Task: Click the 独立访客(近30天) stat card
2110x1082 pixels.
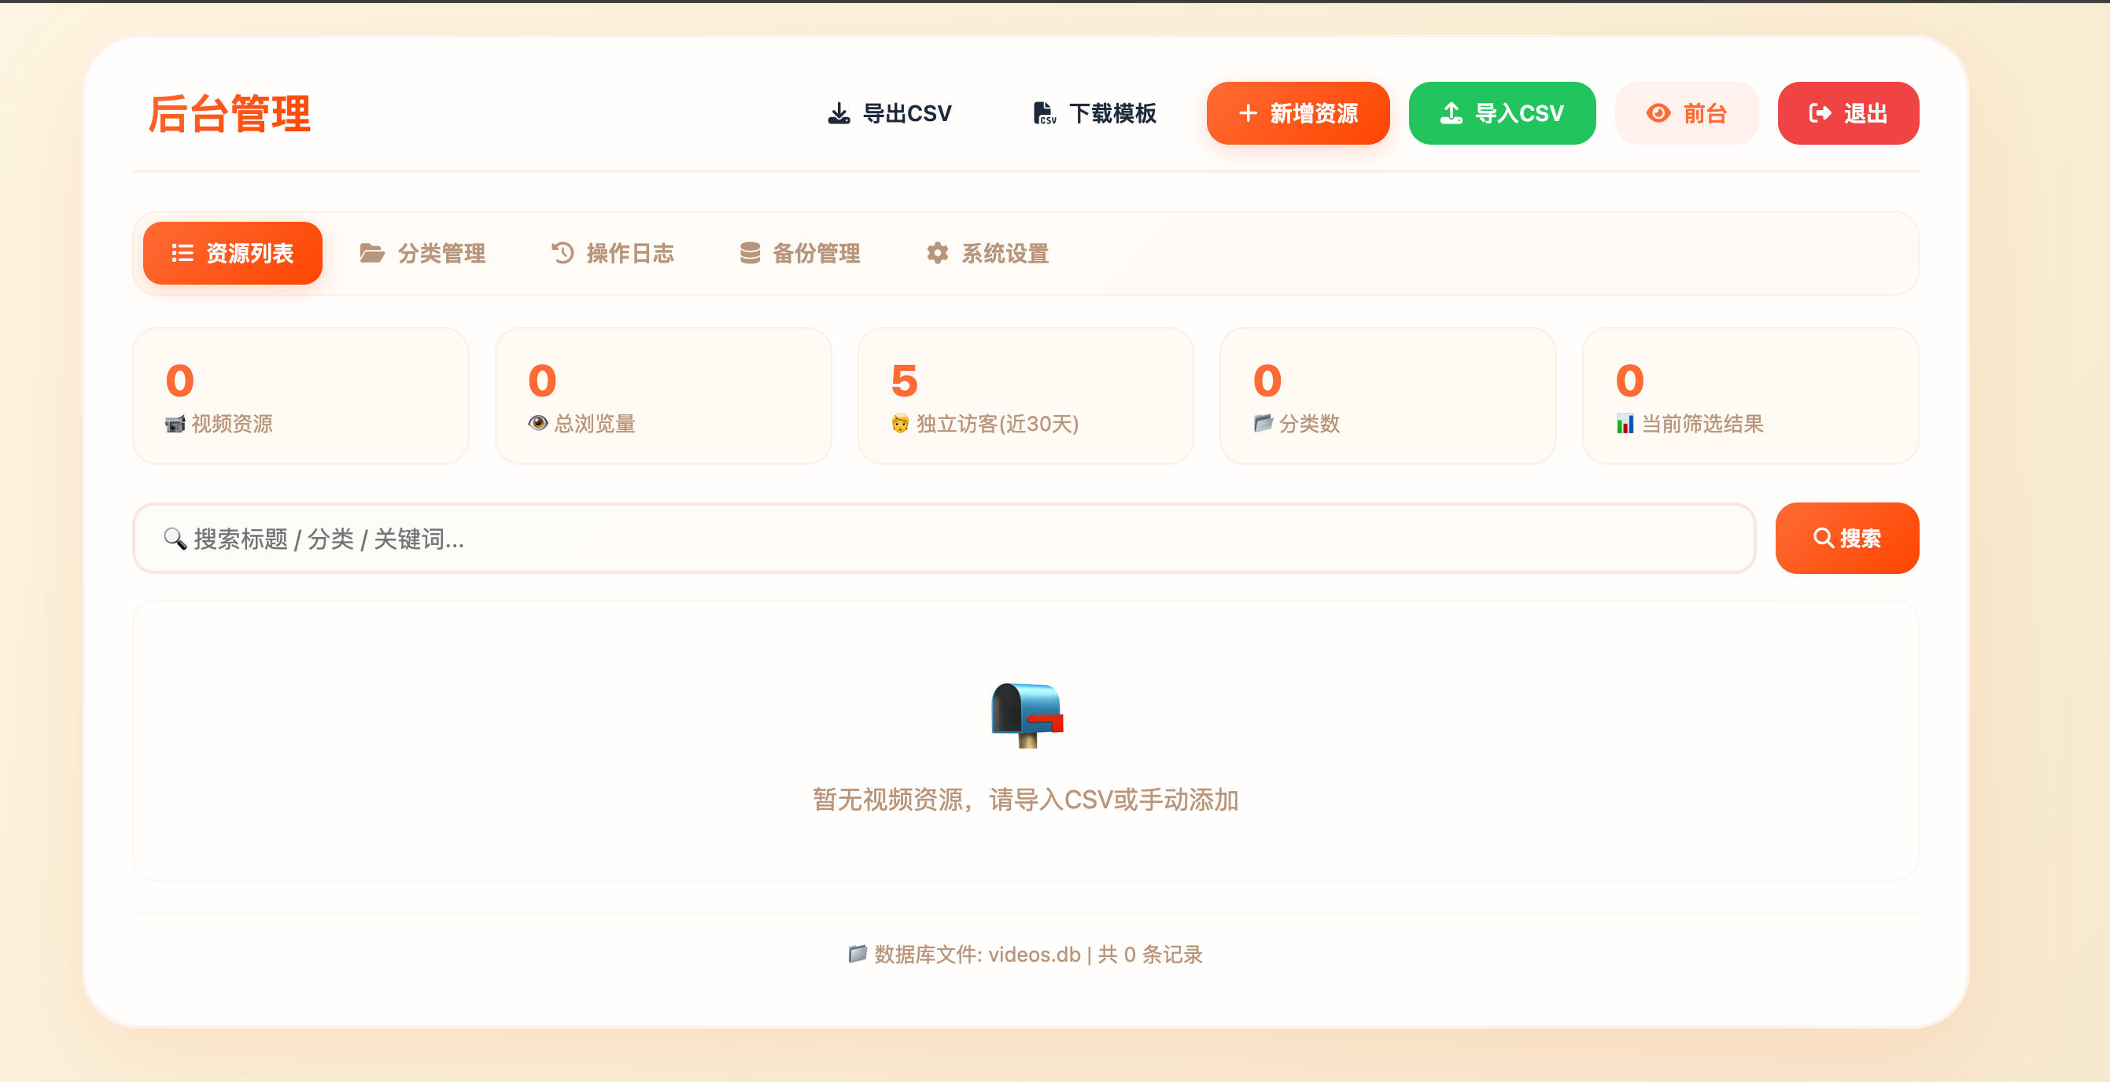Action: tap(1026, 396)
